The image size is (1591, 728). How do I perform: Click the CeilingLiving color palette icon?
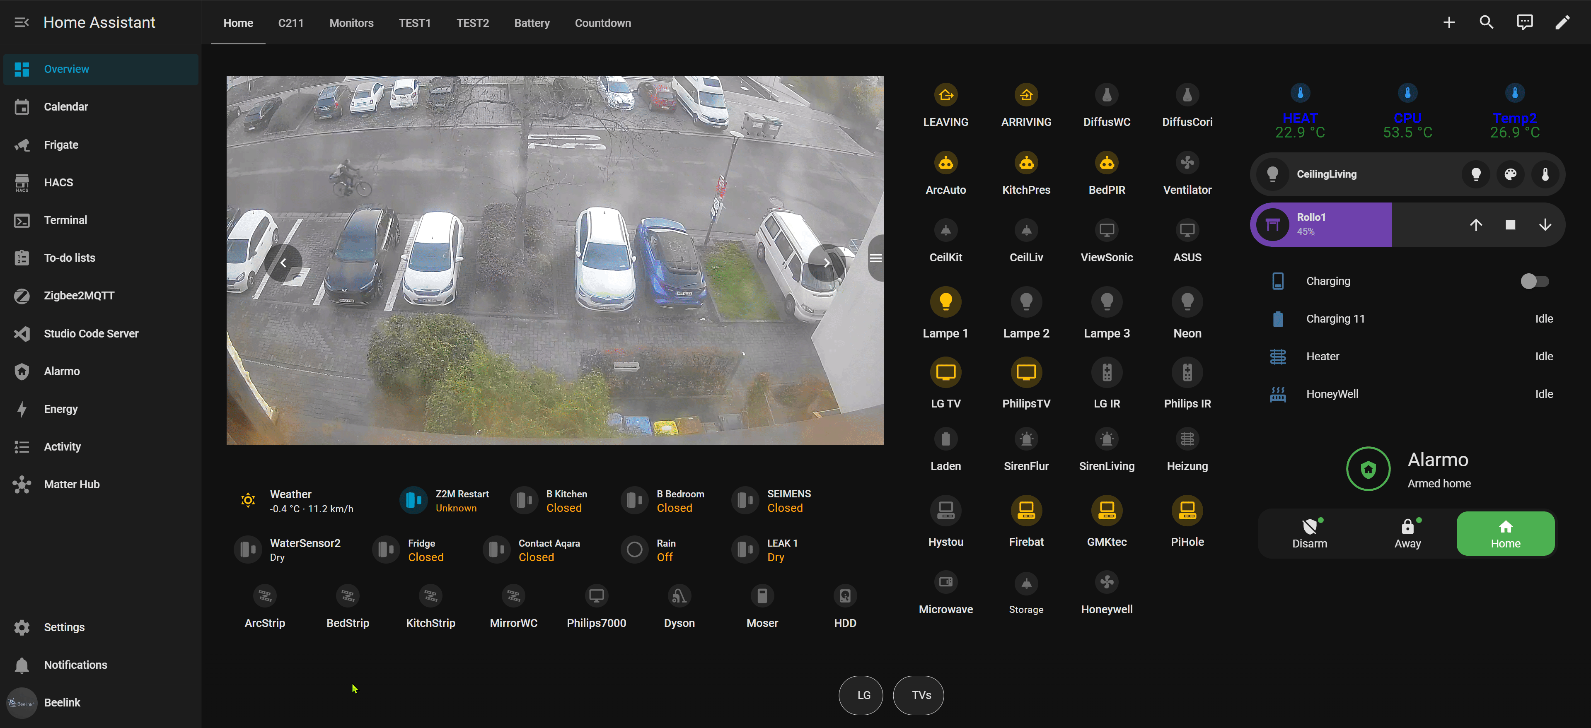(x=1510, y=174)
